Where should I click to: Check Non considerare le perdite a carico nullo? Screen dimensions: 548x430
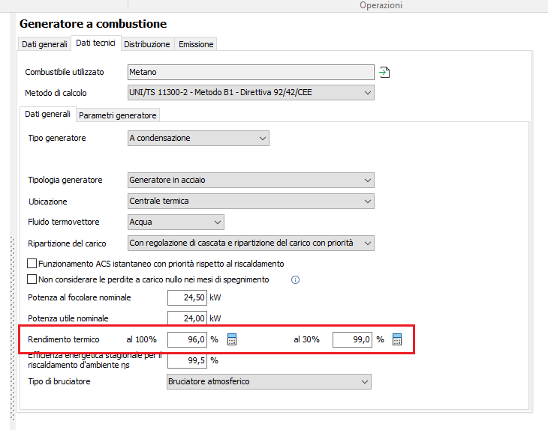click(x=32, y=279)
